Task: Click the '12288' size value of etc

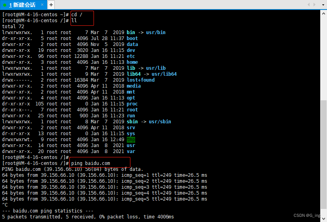Action: tap(81, 56)
